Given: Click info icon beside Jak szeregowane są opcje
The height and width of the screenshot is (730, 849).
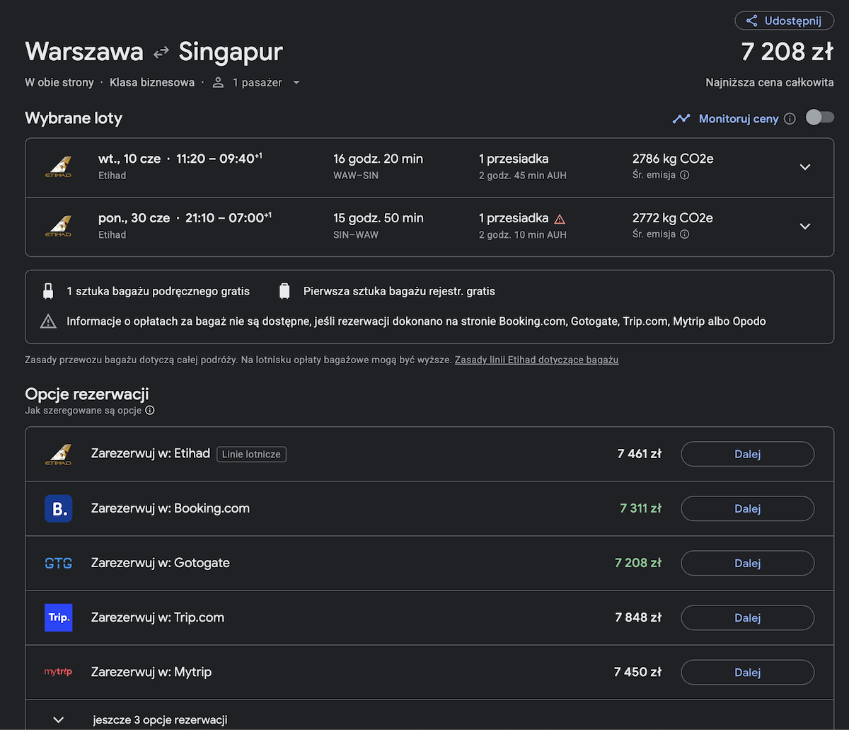Looking at the screenshot, I should coord(150,411).
